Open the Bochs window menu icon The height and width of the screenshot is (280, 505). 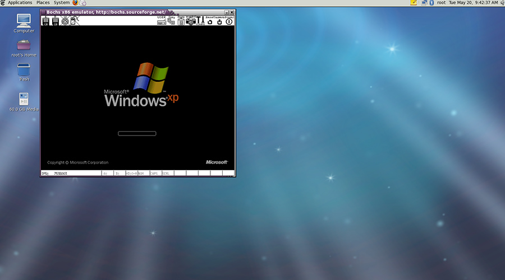click(x=43, y=12)
